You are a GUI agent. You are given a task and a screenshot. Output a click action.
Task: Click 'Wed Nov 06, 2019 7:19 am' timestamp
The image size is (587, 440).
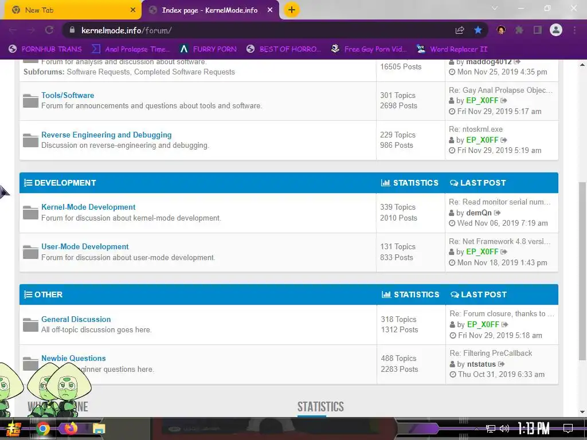pyautogui.click(x=502, y=223)
